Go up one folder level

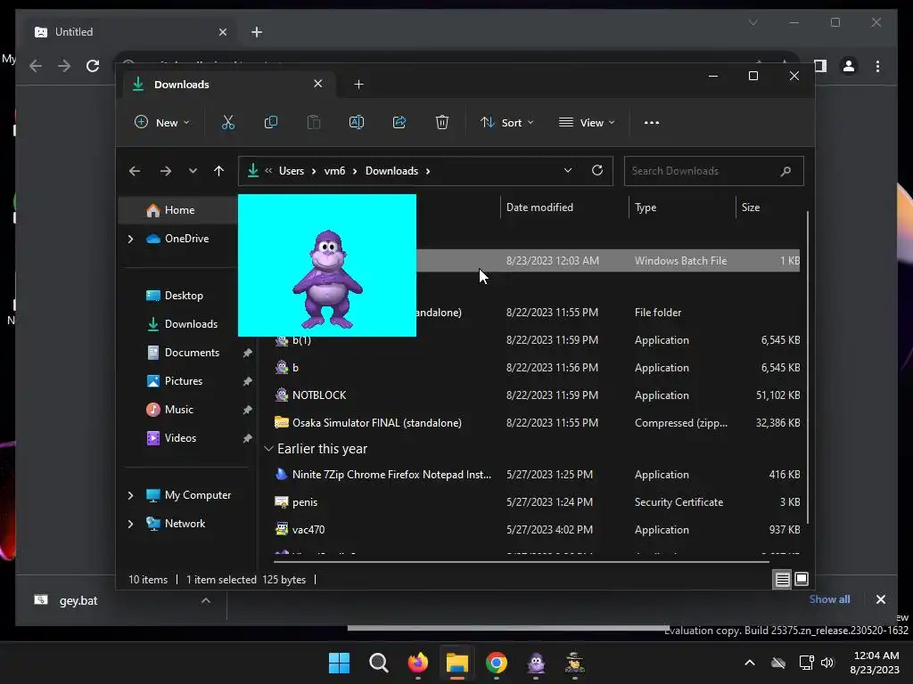[x=219, y=171]
